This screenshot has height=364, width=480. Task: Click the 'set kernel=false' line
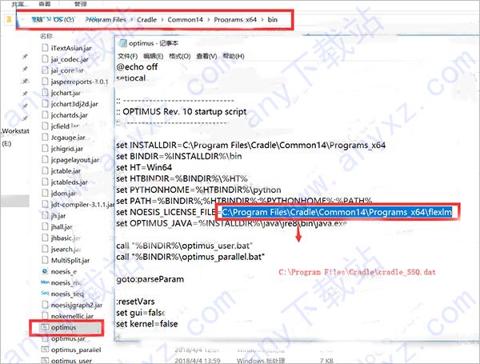147,324
